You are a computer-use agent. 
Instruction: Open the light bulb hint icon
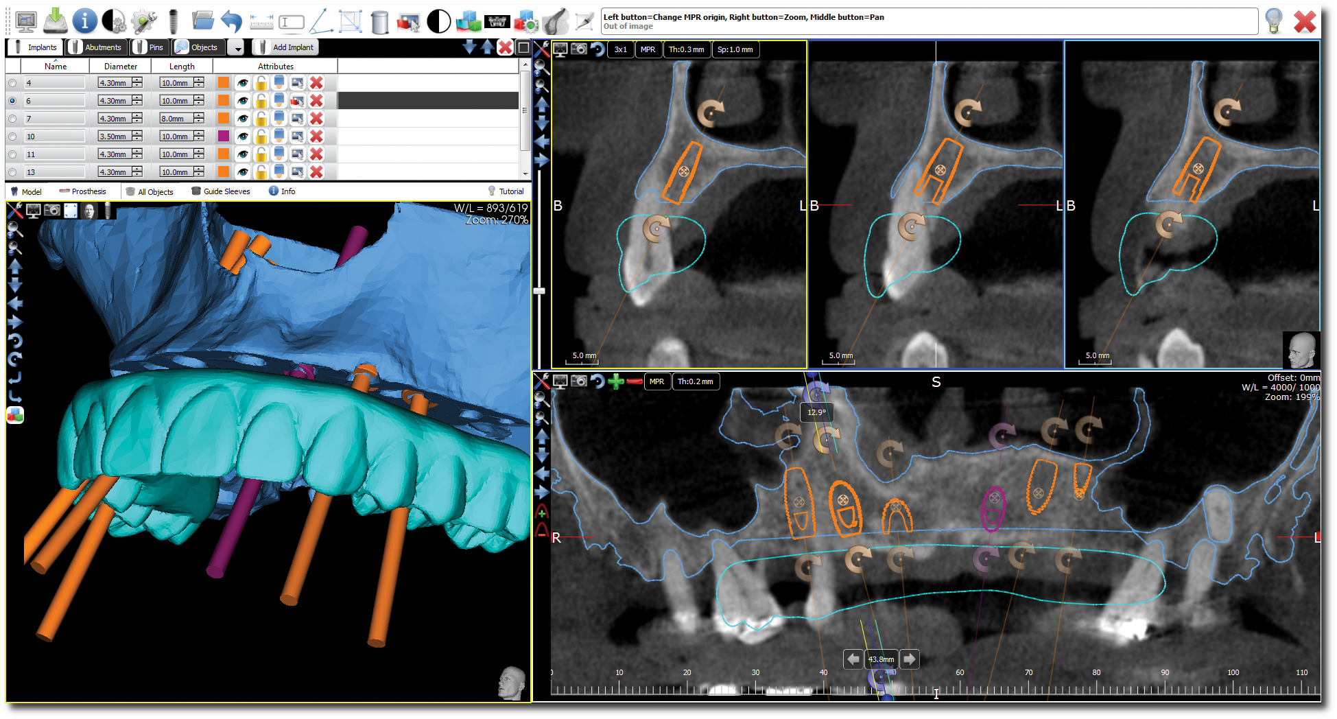(1273, 21)
